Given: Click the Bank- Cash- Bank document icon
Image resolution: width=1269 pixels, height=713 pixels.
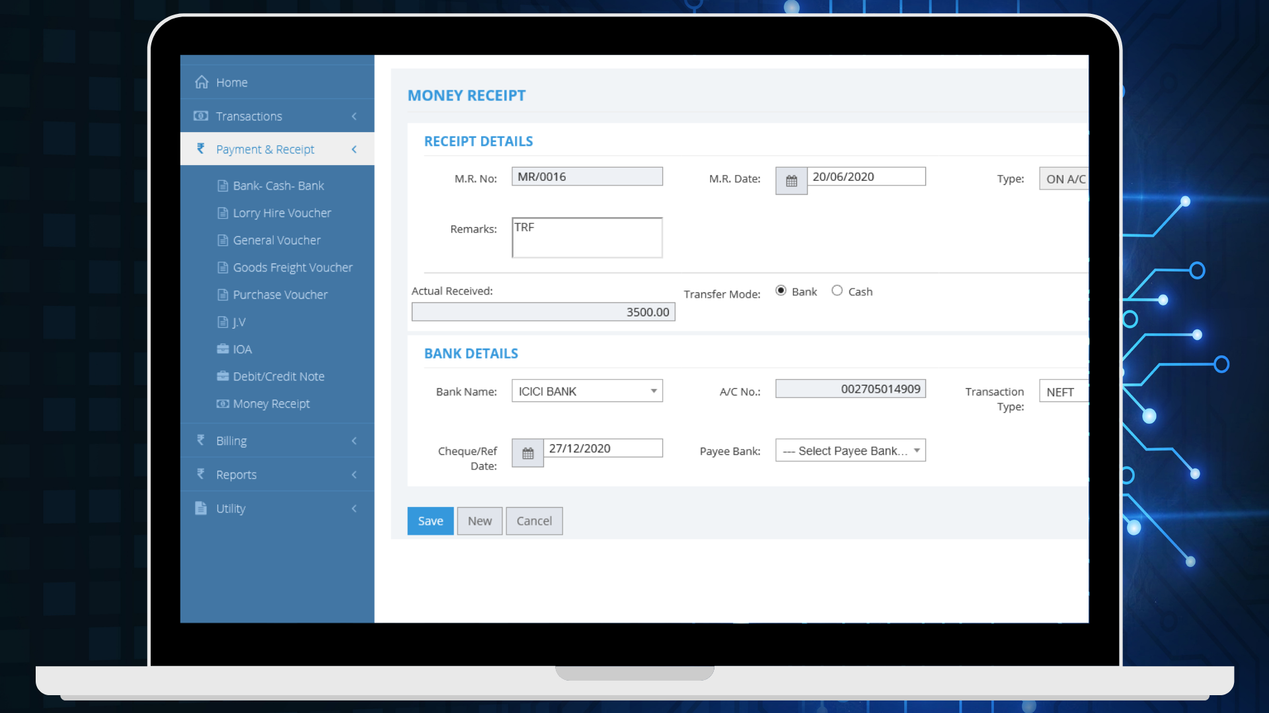Looking at the screenshot, I should point(223,186).
